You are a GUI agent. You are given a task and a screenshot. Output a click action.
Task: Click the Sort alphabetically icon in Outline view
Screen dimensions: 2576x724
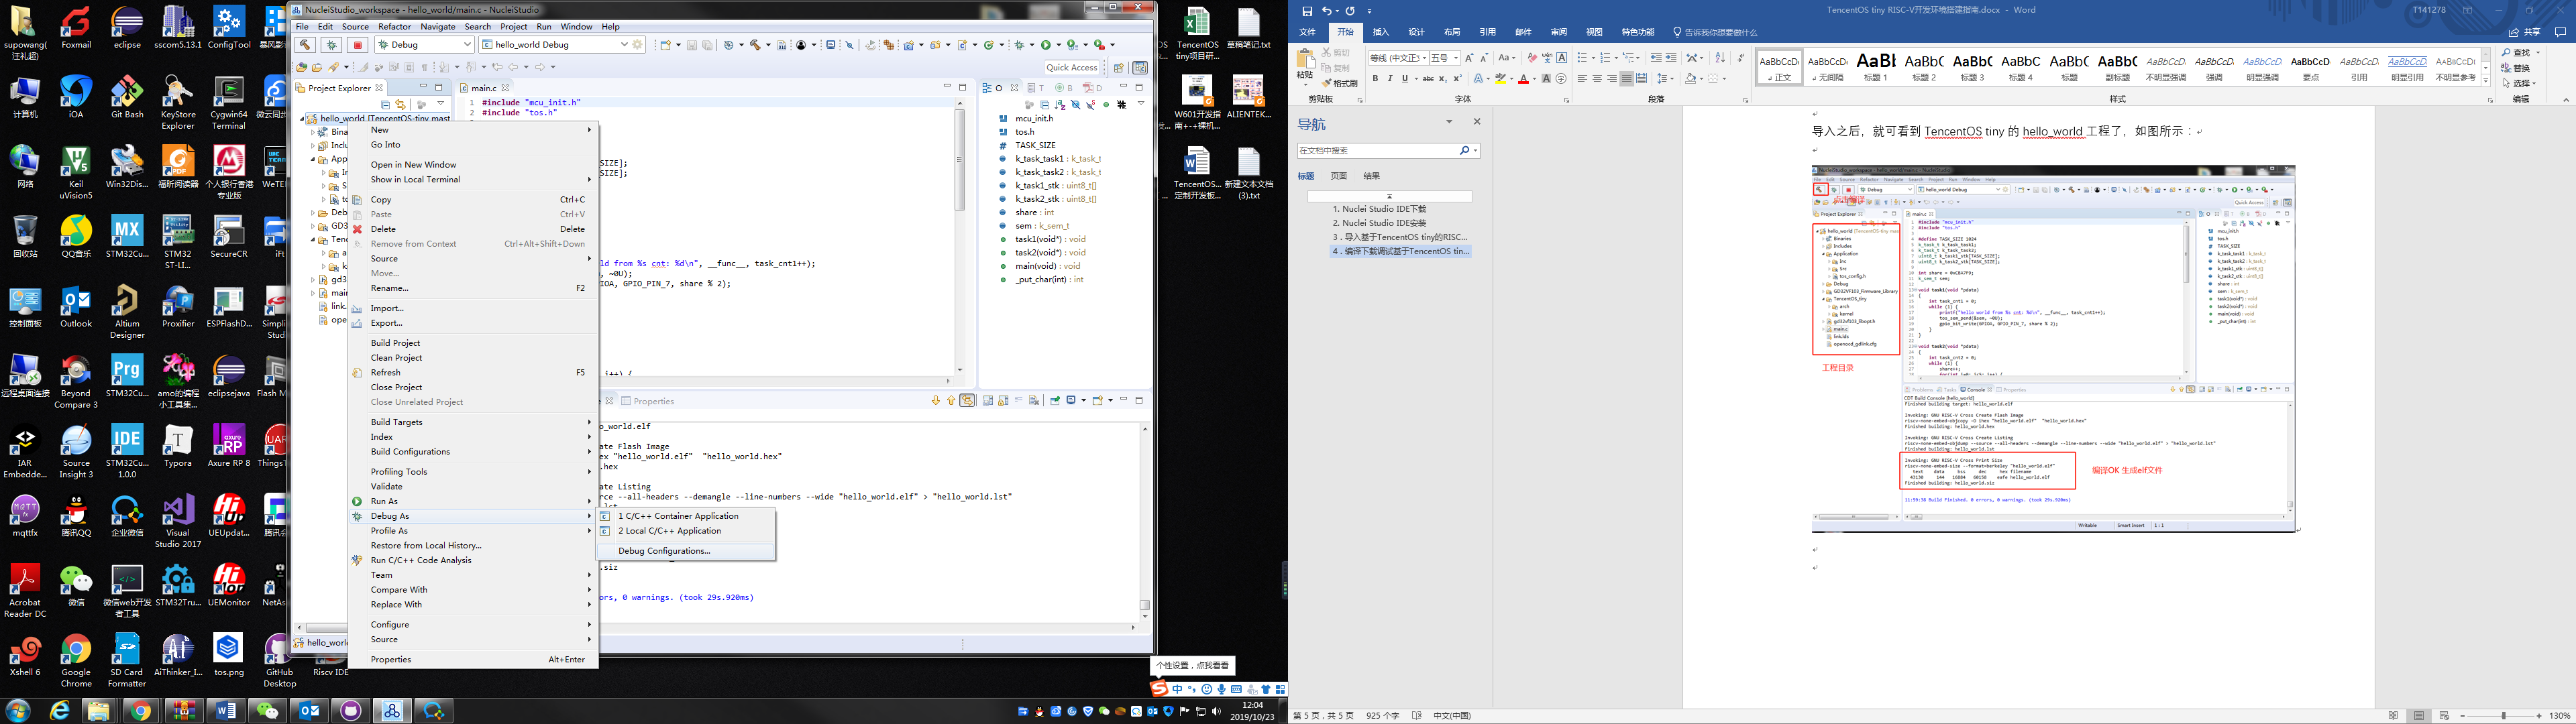(x=1060, y=104)
